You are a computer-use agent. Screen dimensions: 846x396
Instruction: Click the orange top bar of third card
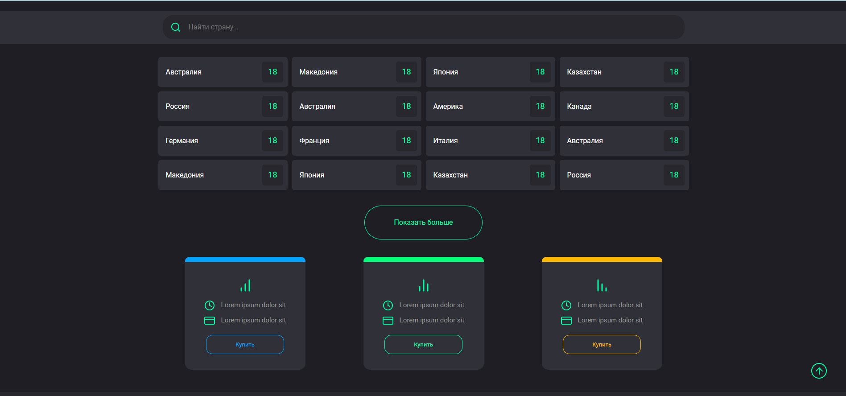click(x=602, y=259)
